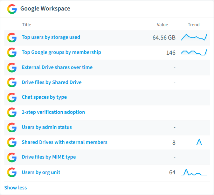Click the Trend column header

pos(194,25)
